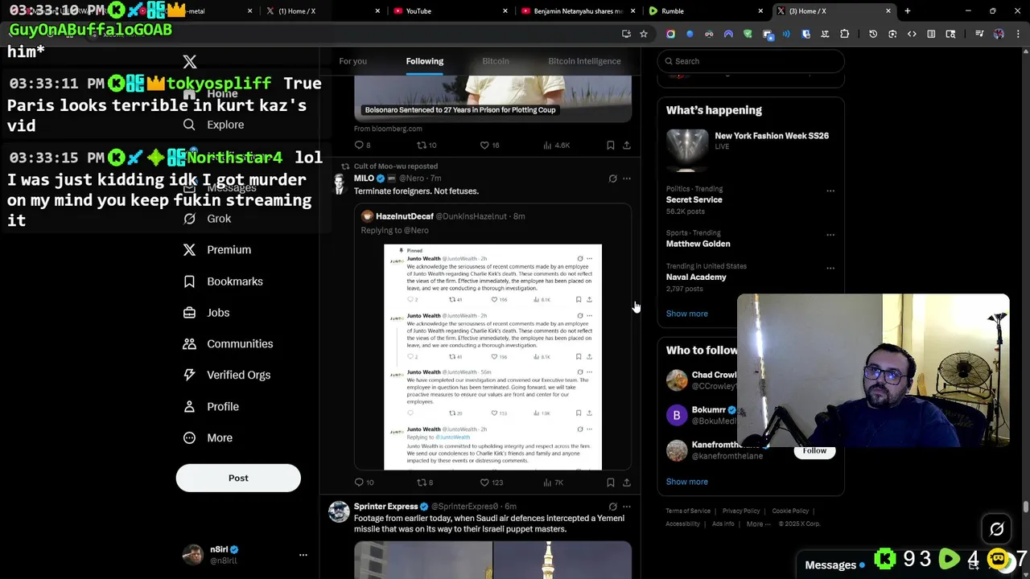The height and width of the screenshot is (579, 1030).
Task: Switch to the For you tab
Action: tap(352, 61)
